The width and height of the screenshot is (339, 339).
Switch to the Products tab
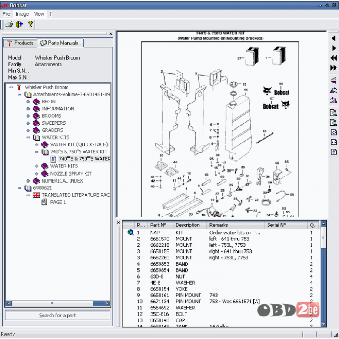tap(20, 43)
